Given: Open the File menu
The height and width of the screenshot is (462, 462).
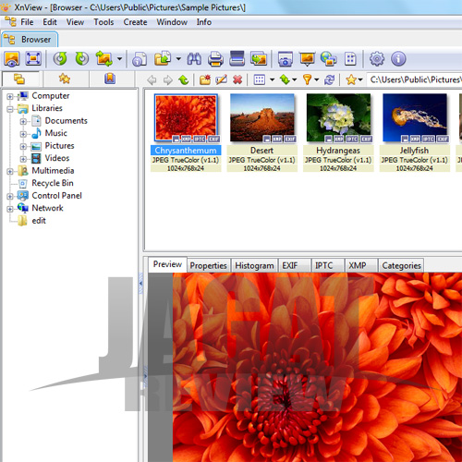Looking at the screenshot, I should 27,22.
